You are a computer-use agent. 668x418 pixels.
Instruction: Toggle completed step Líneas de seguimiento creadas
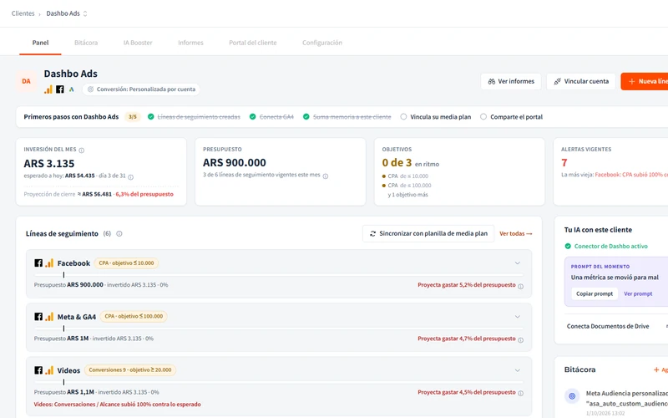coord(194,117)
